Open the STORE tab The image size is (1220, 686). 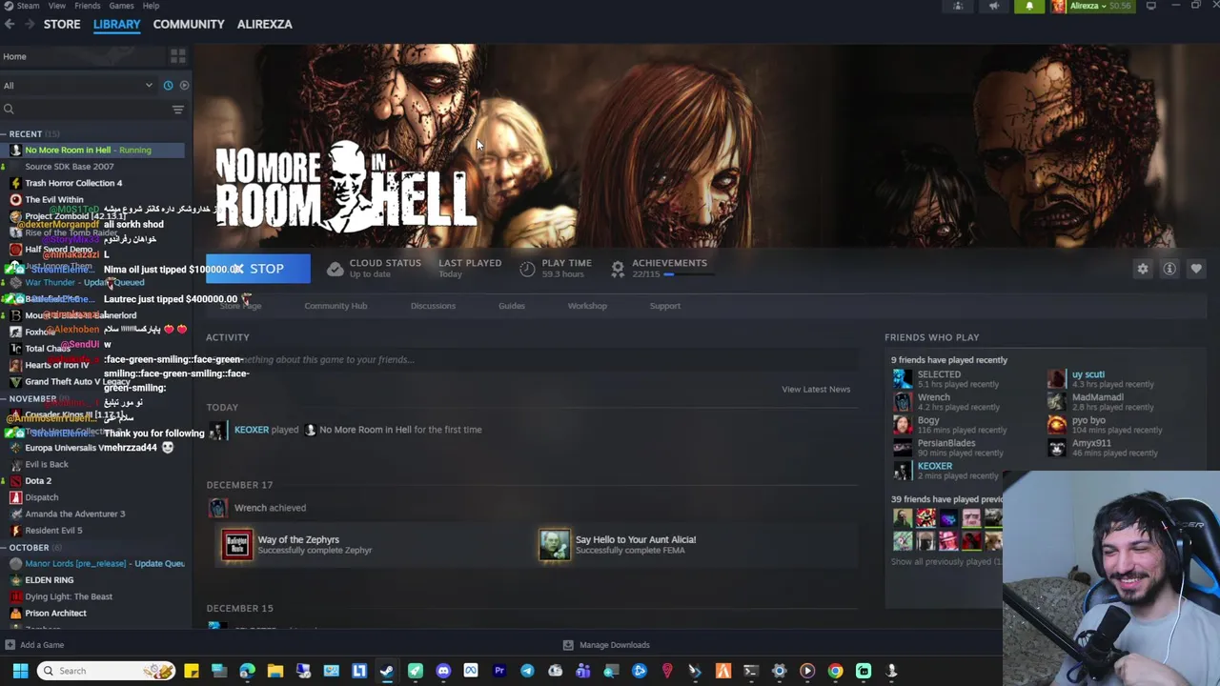pyautogui.click(x=62, y=24)
